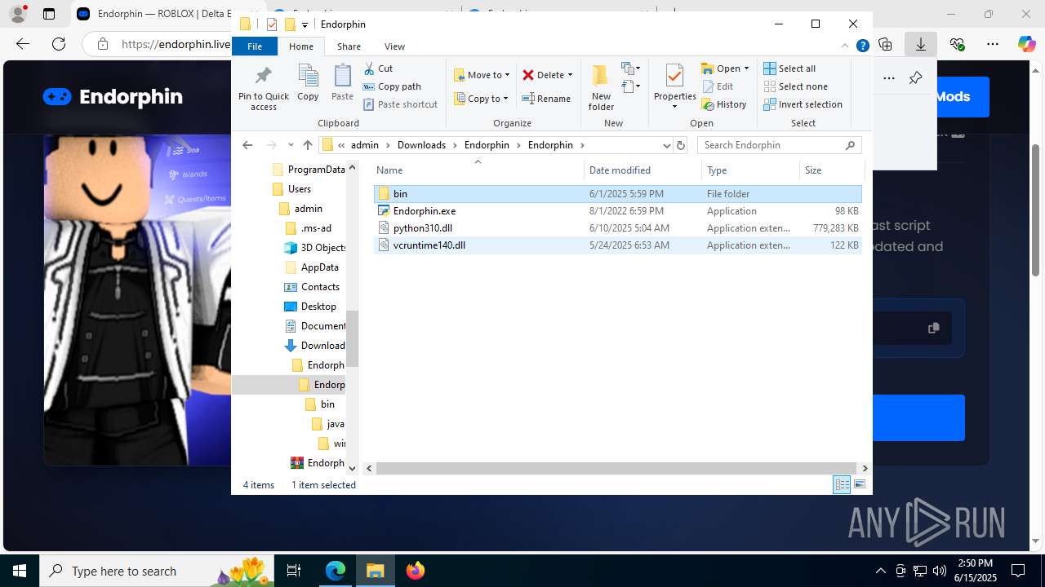The image size is (1045, 587).
Task: Click Pin to Quick access icon
Action: point(264,88)
